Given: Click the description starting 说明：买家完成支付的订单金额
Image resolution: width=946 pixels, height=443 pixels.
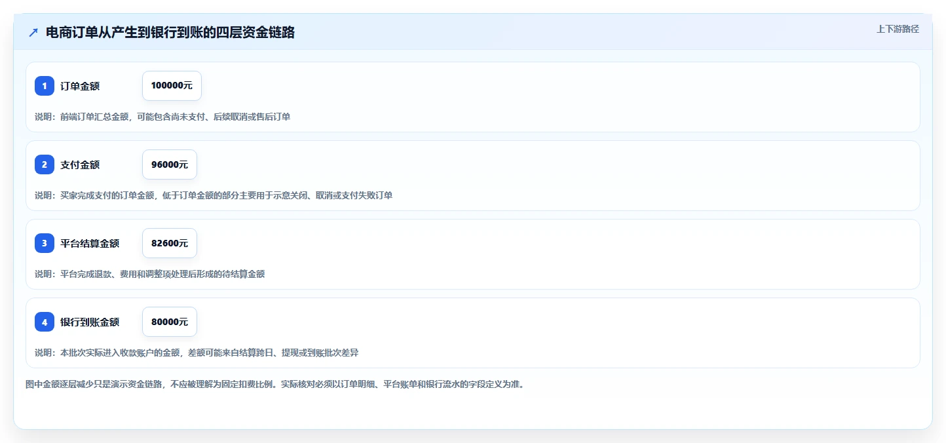Looking at the screenshot, I should pos(214,195).
